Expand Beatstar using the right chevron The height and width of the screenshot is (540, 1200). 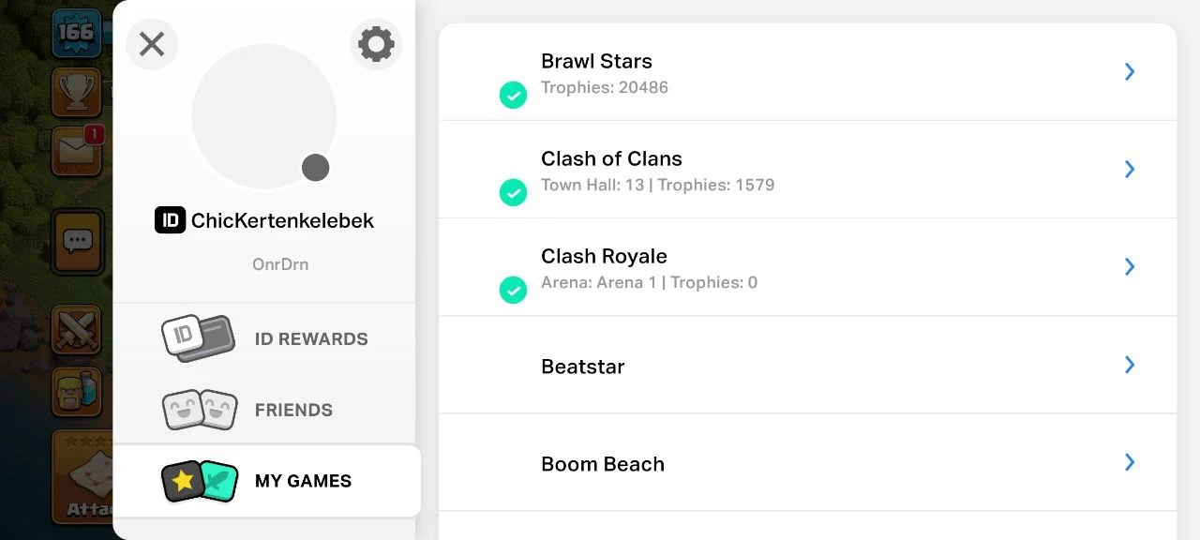pyautogui.click(x=1130, y=364)
